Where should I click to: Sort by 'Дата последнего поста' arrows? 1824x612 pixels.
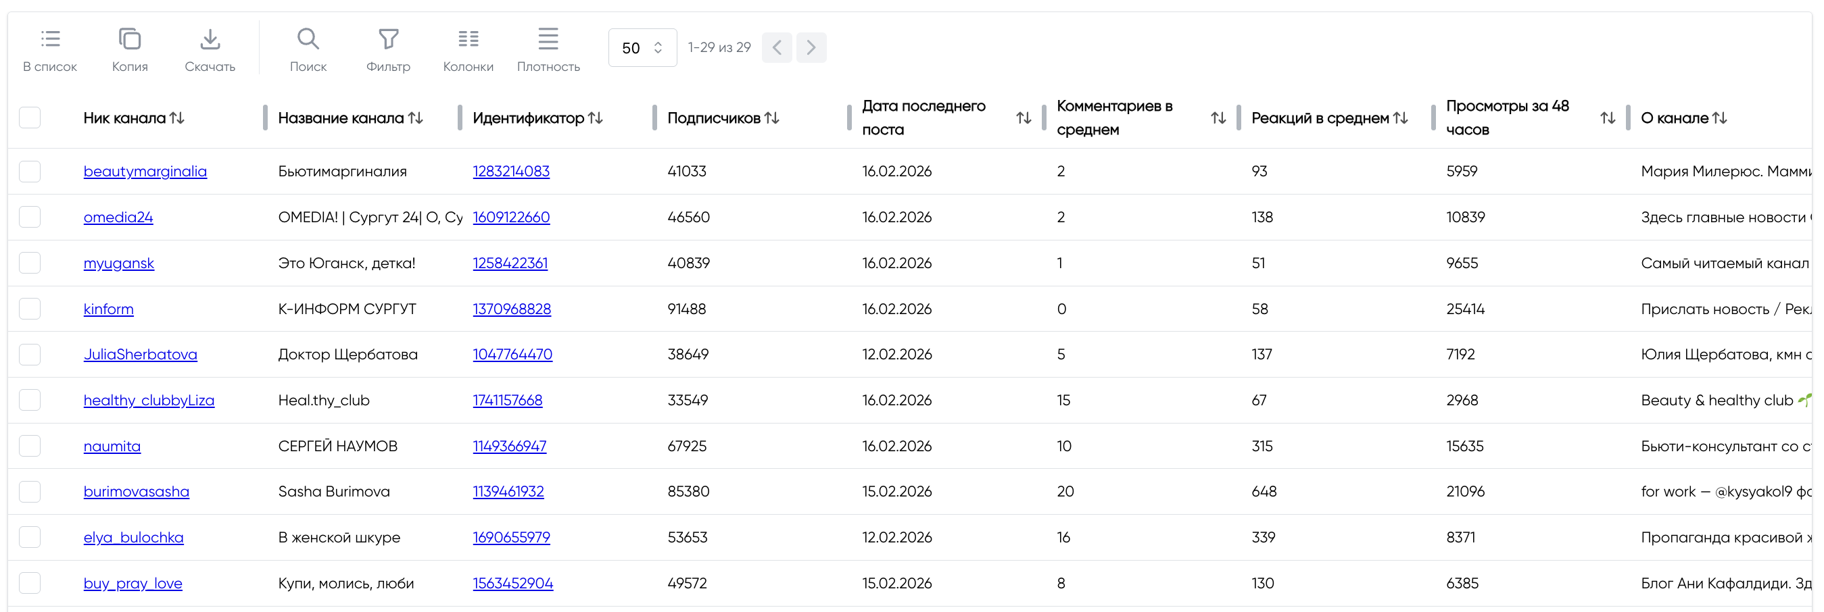pyautogui.click(x=1024, y=118)
